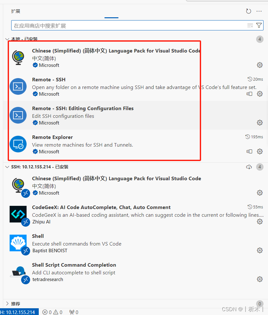The height and width of the screenshot is (315, 268).
Task: Click the errors and warnings counter in status bar
Action: [52, 312]
